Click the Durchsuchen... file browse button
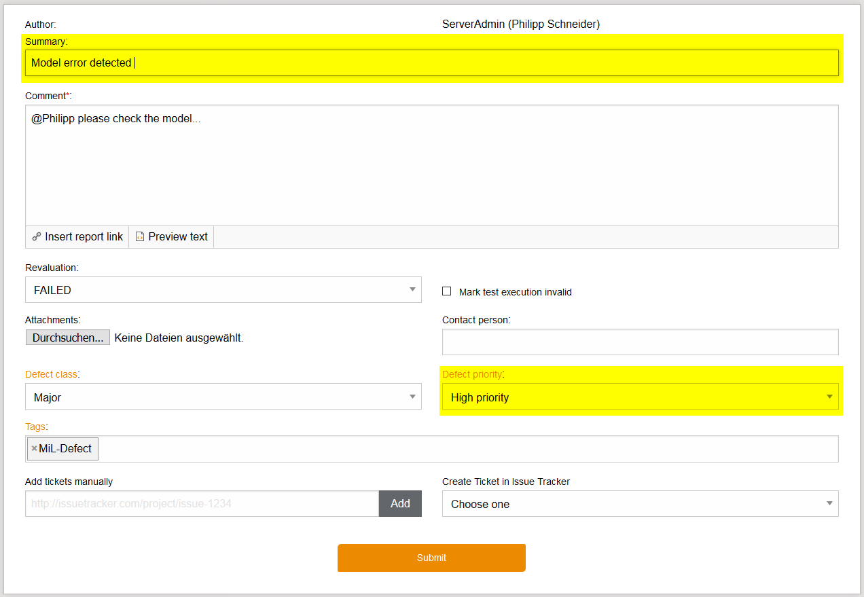The width and height of the screenshot is (864, 597). [68, 338]
